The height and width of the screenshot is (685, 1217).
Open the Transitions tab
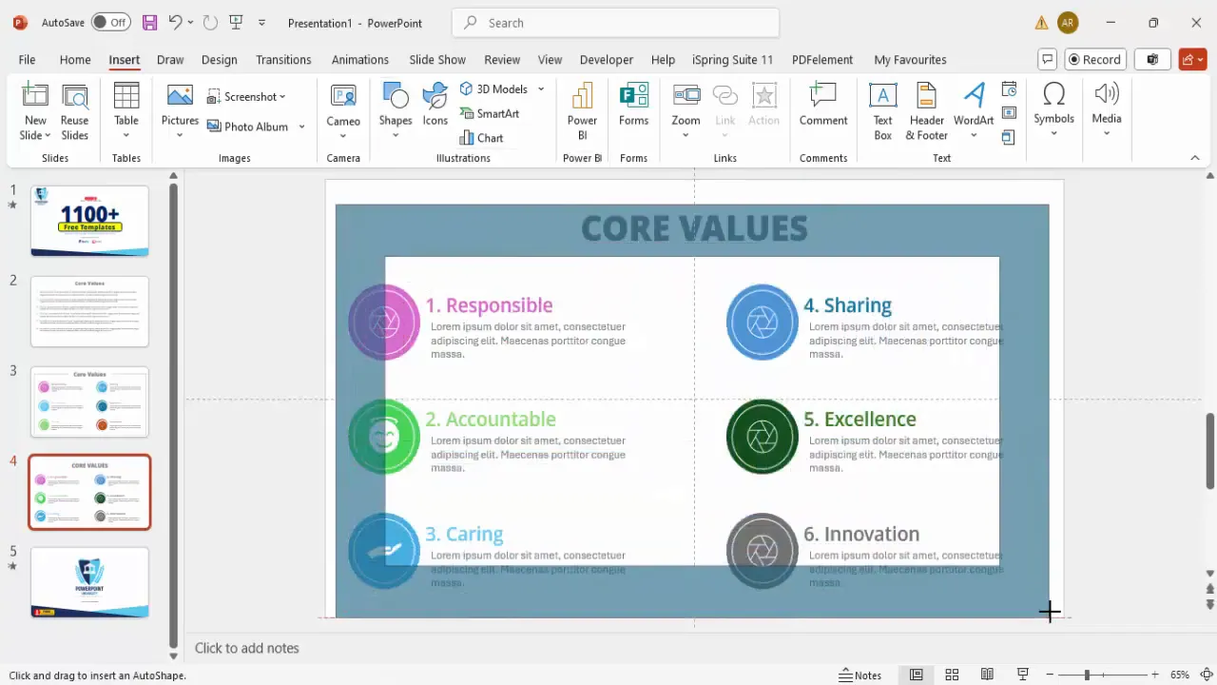click(x=283, y=59)
